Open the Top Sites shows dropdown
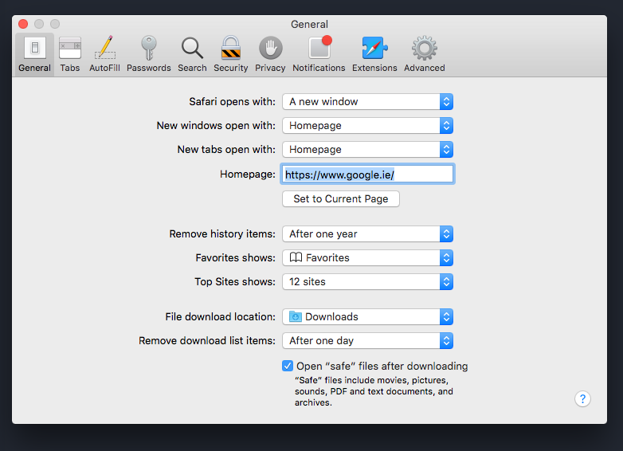The width and height of the screenshot is (623, 451). click(367, 282)
